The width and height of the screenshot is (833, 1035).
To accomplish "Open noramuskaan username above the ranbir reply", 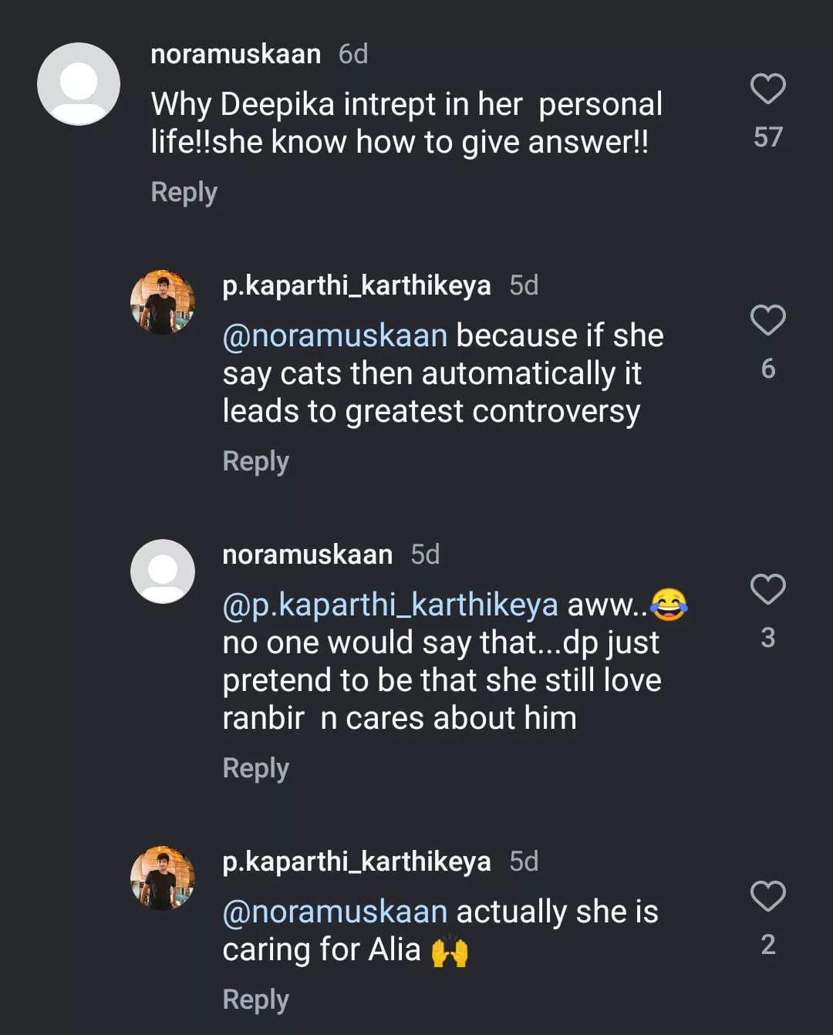I will [307, 555].
